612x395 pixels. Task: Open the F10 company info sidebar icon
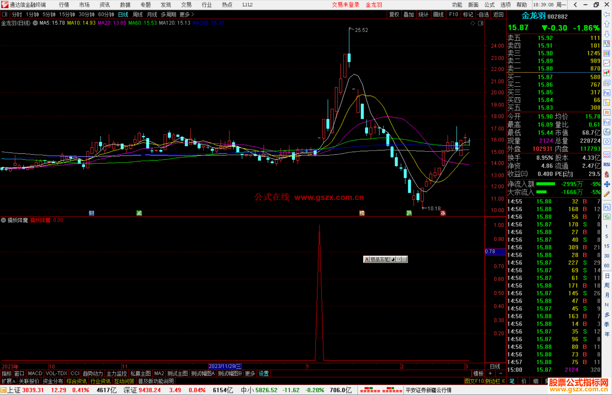pyautogui.click(x=607, y=93)
